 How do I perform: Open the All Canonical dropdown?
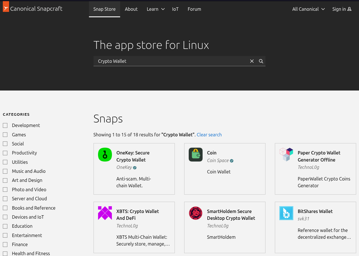(x=308, y=9)
